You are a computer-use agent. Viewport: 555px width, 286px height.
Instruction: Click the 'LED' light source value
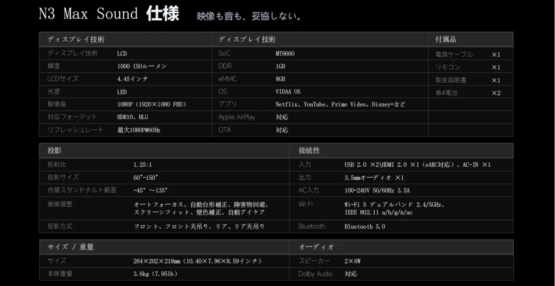[122, 92]
